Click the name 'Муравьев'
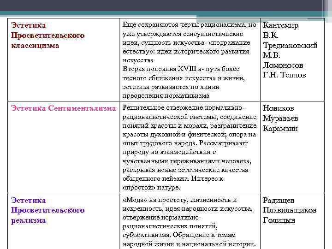Viewport: 332px width, 249px height. click(x=280, y=119)
